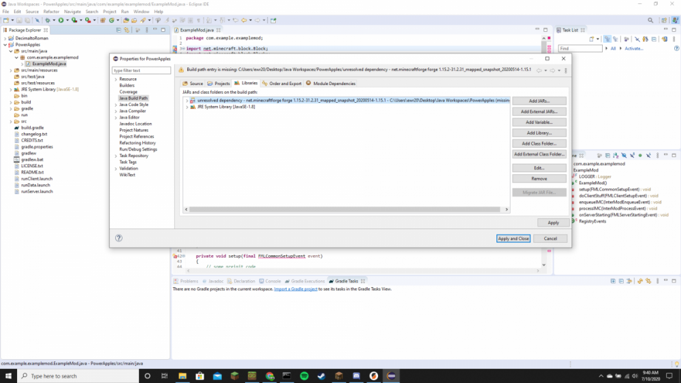Click Windows taskbar search box

tap(78, 376)
